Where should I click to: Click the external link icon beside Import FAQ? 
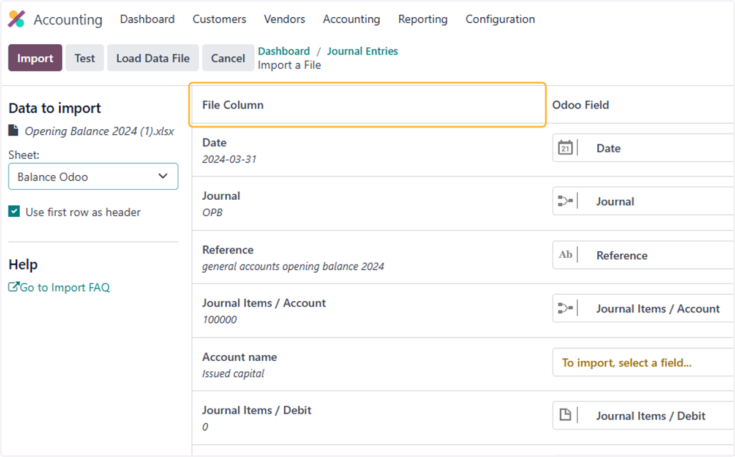tap(13, 287)
